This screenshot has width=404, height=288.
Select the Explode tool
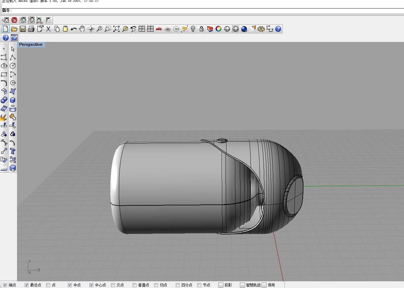[4, 117]
